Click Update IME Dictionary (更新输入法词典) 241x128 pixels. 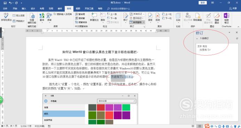tap(63, 14)
